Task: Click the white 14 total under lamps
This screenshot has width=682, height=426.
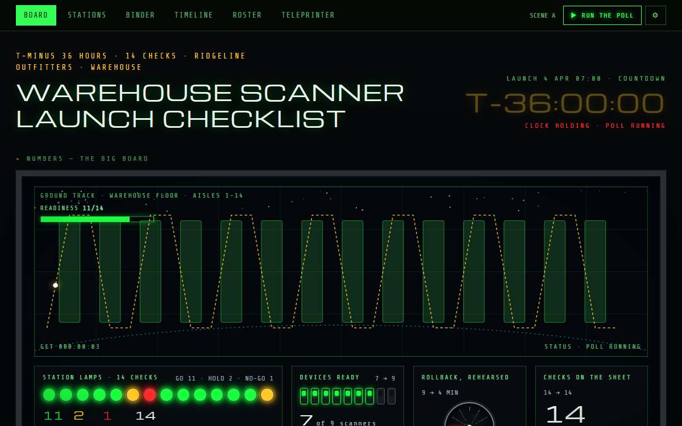Action: coord(145,416)
